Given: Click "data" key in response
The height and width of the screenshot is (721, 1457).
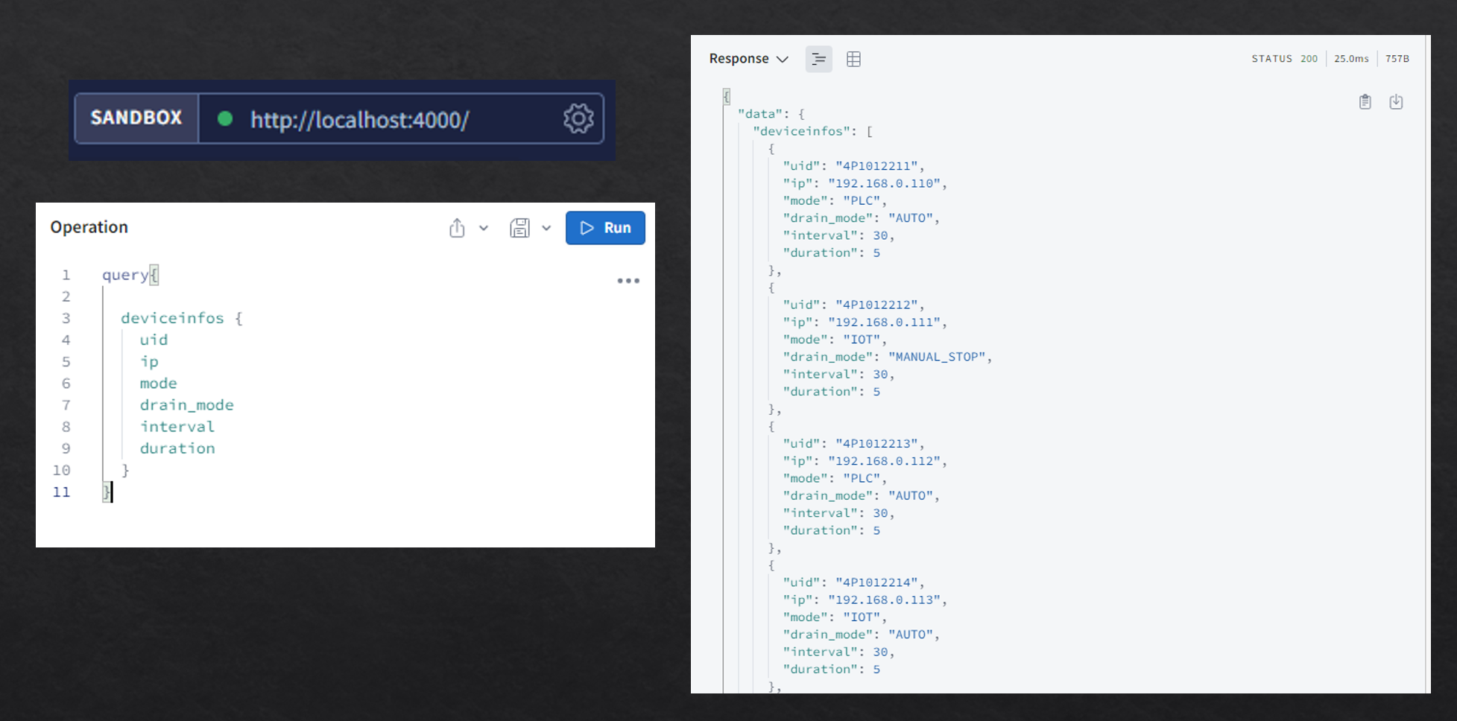Looking at the screenshot, I should (x=760, y=114).
